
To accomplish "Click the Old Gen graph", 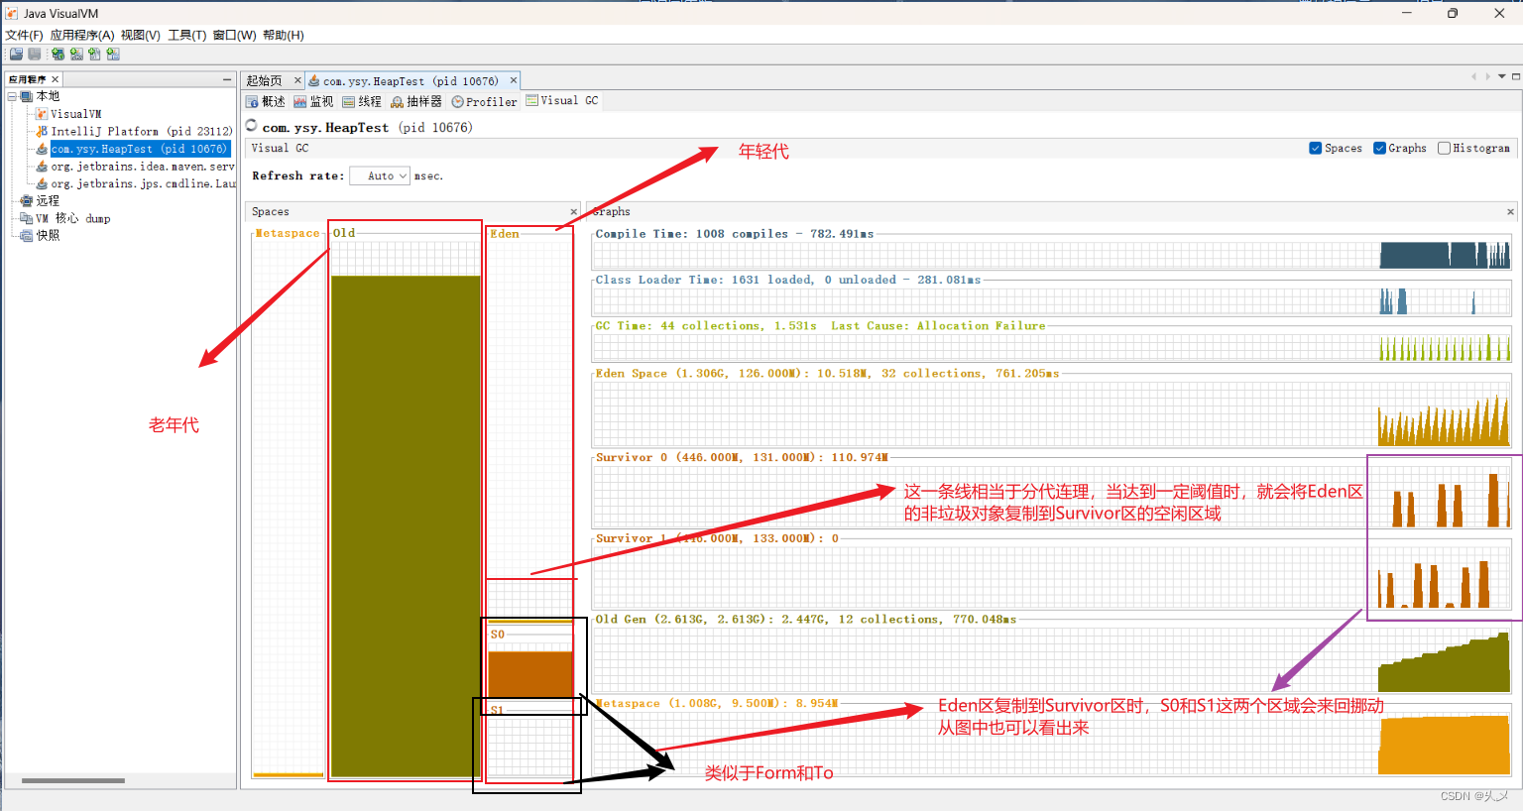I will pos(1052,659).
